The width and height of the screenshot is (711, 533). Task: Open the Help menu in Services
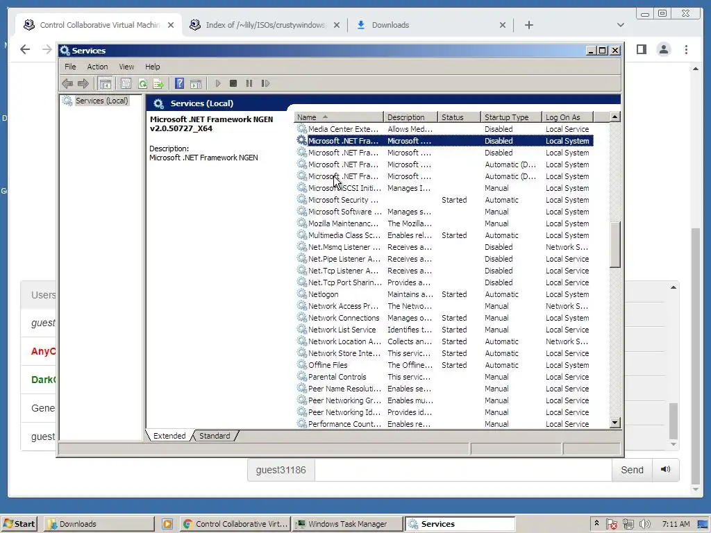(152, 67)
